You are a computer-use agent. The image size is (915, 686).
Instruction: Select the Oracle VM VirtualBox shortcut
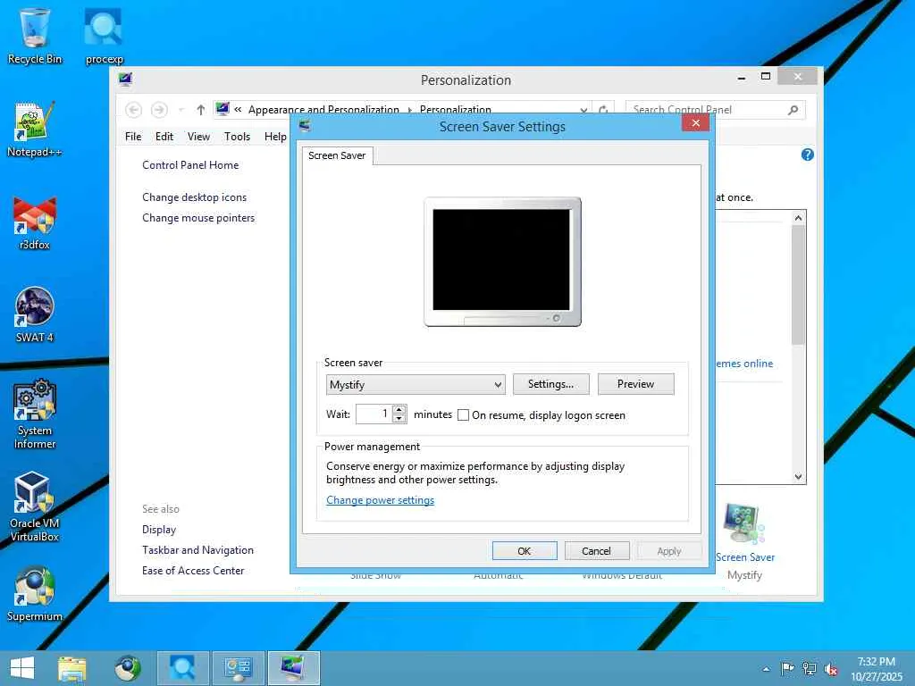[35, 506]
